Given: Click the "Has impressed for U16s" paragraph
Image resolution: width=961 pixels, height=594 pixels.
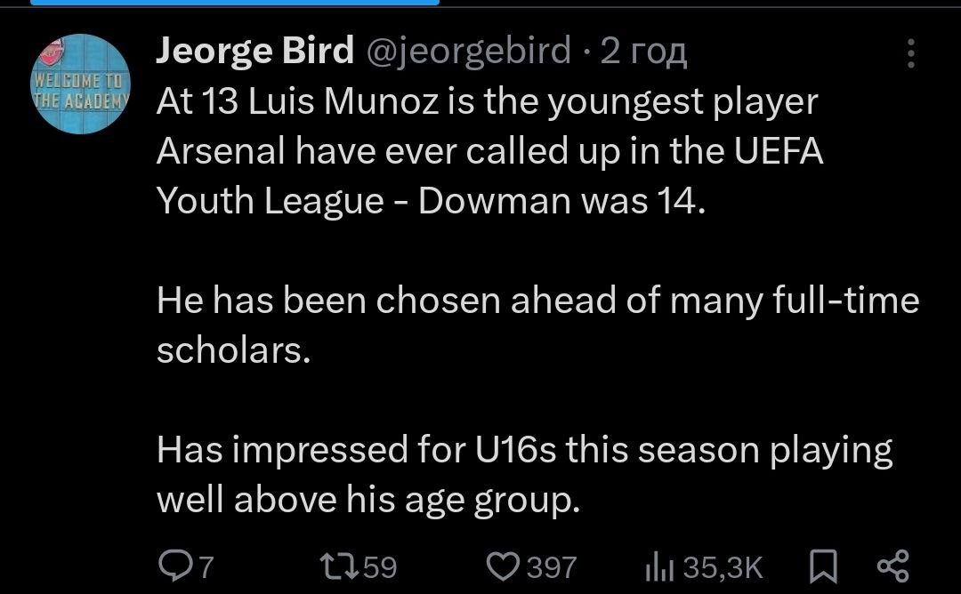Looking at the screenshot, I should 523,451.
